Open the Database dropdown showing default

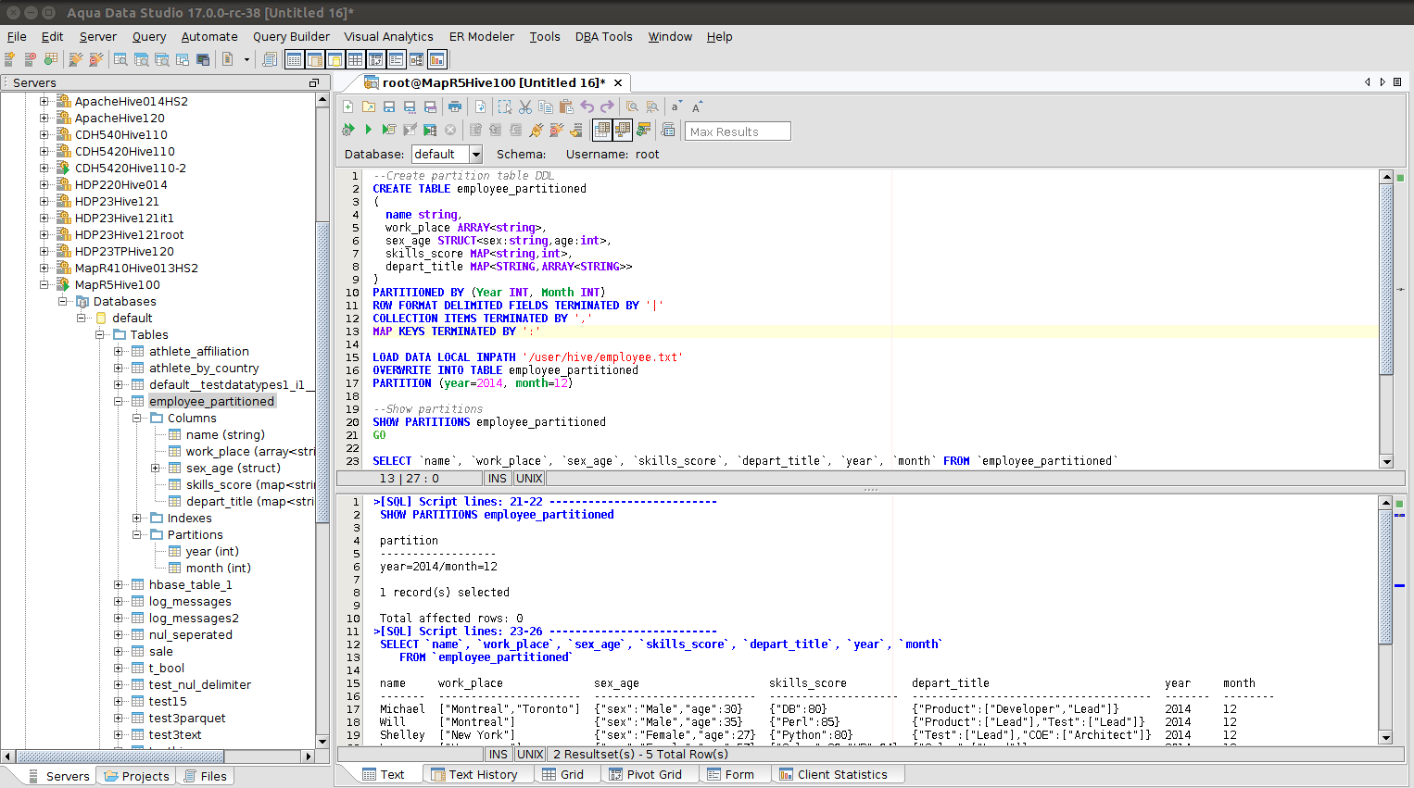pos(476,155)
